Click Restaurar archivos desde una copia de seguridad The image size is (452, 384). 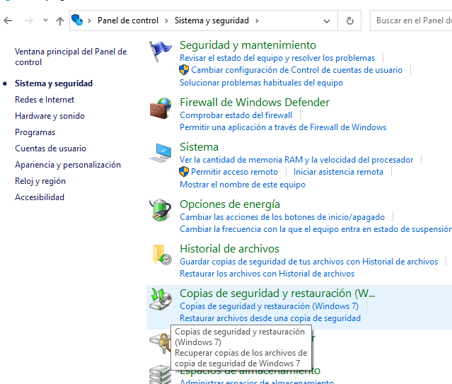click(270, 318)
